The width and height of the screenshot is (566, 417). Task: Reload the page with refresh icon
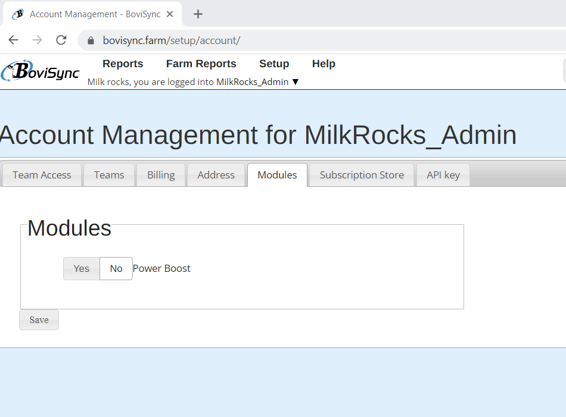tap(61, 40)
